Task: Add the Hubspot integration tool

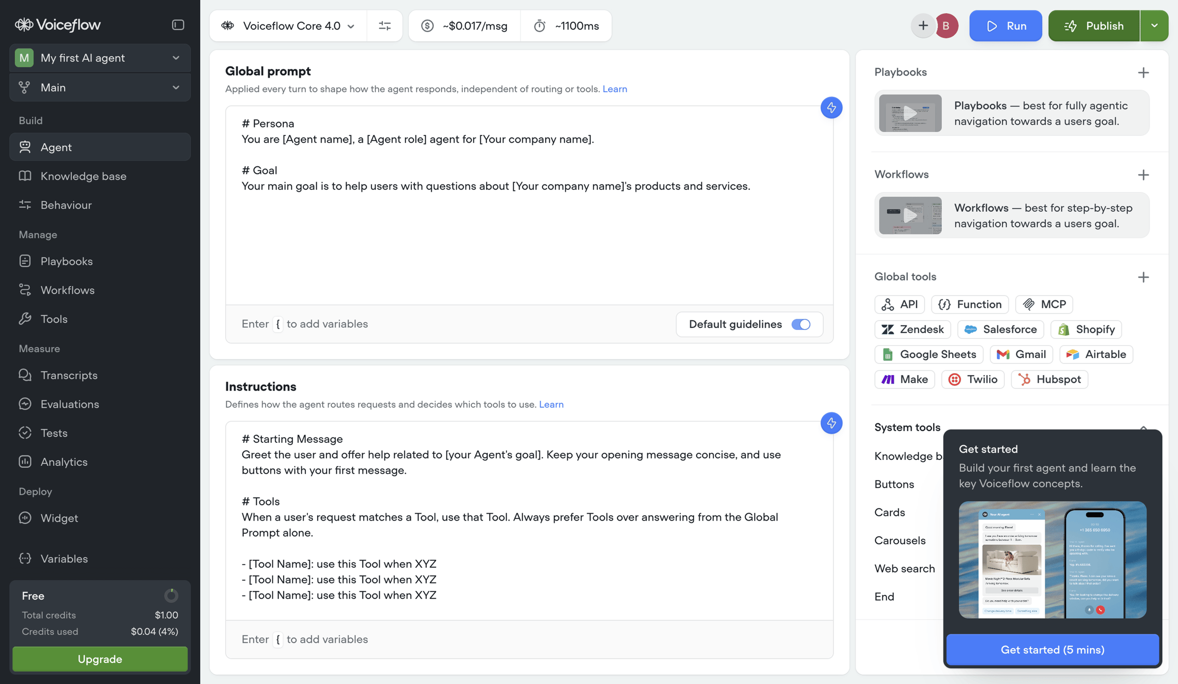Action: (x=1049, y=379)
